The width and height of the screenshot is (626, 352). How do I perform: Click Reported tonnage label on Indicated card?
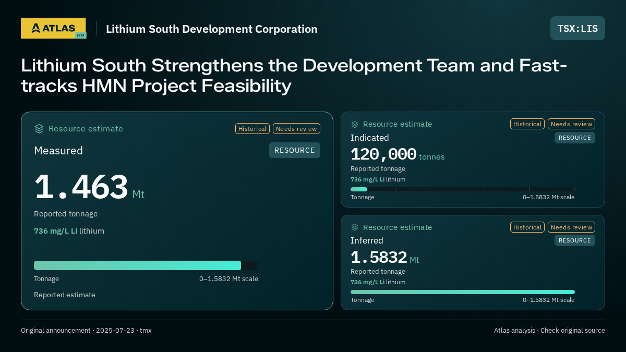click(x=378, y=169)
